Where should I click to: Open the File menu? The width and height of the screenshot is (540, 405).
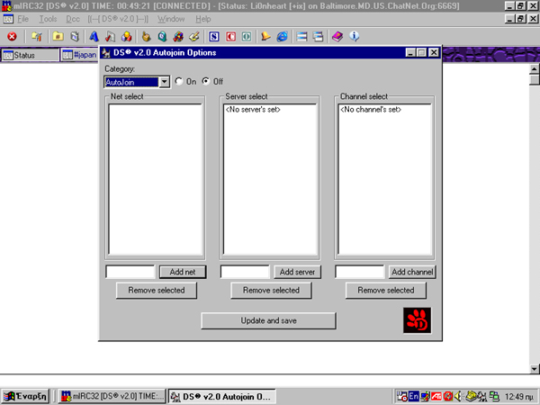click(23, 19)
